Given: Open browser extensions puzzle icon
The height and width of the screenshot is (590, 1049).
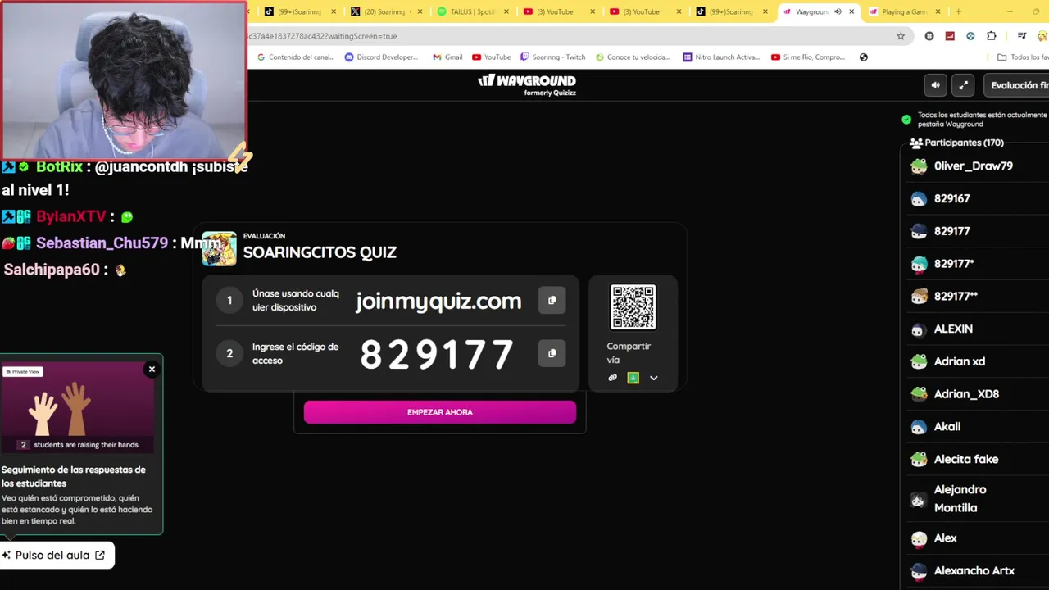Looking at the screenshot, I should point(992,36).
